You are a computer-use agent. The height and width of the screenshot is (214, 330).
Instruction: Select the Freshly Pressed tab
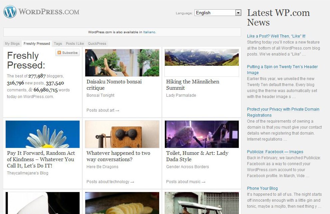tap(37, 44)
